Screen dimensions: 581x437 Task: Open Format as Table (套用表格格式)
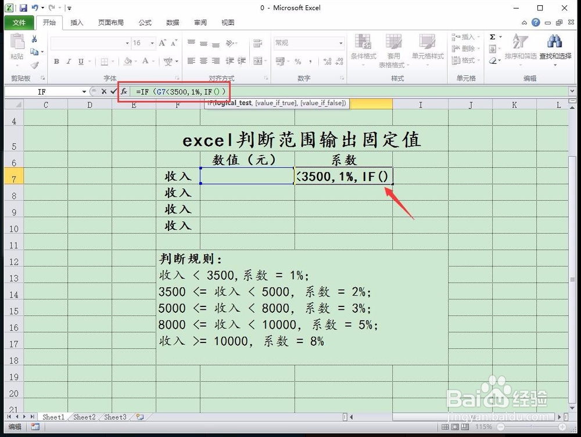393,50
